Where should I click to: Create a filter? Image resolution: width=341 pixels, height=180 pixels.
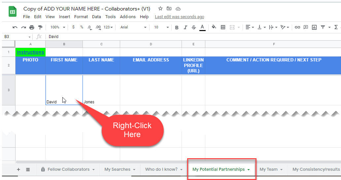pyautogui.click(x=323, y=27)
